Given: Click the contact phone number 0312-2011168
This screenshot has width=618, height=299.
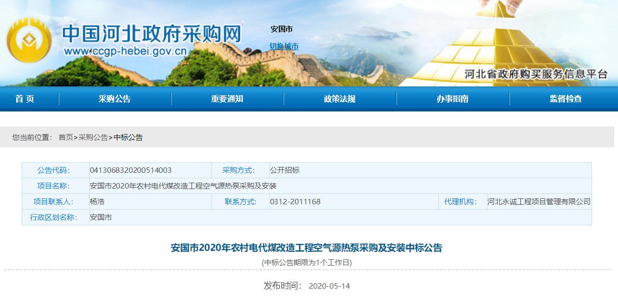Looking at the screenshot, I should pyautogui.click(x=295, y=202).
